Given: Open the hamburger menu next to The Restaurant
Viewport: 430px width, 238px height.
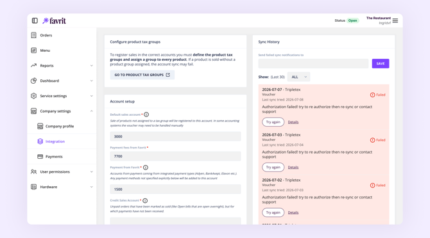Looking at the screenshot, I should coord(395,20).
